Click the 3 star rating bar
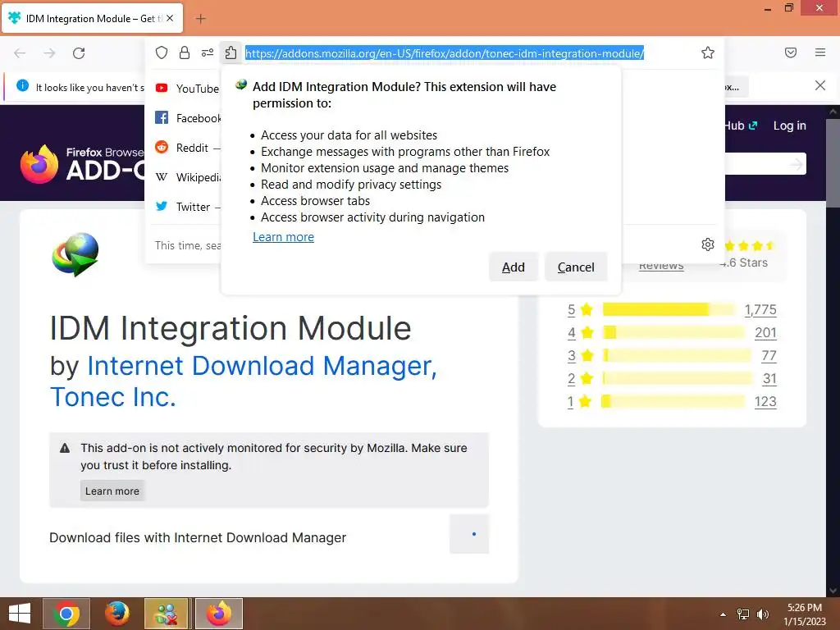Image resolution: width=840 pixels, height=630 pixels. [x=677, y=355]
